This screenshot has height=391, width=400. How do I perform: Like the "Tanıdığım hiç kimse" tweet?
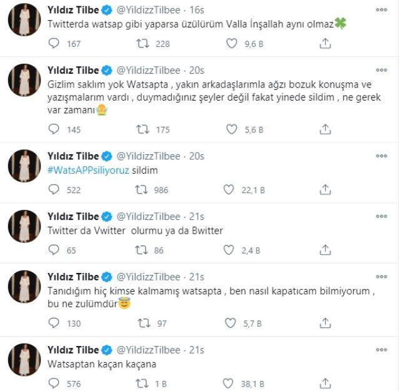232,323
